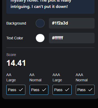The image size is (98, 108).
Task: Open the Background color swatch picker
Action: (x=40, y=23)
